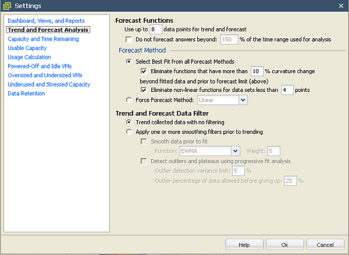Click the Help button
The width and height of the screenshot is (349, 255).
coord(244,245)
